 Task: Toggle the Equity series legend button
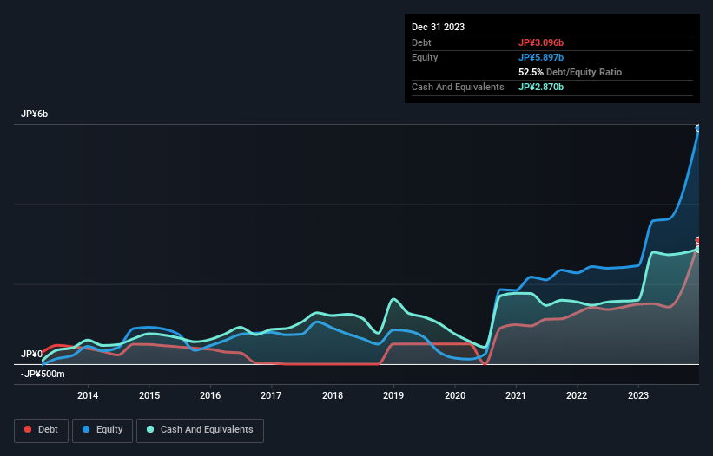tap(102, 430)
